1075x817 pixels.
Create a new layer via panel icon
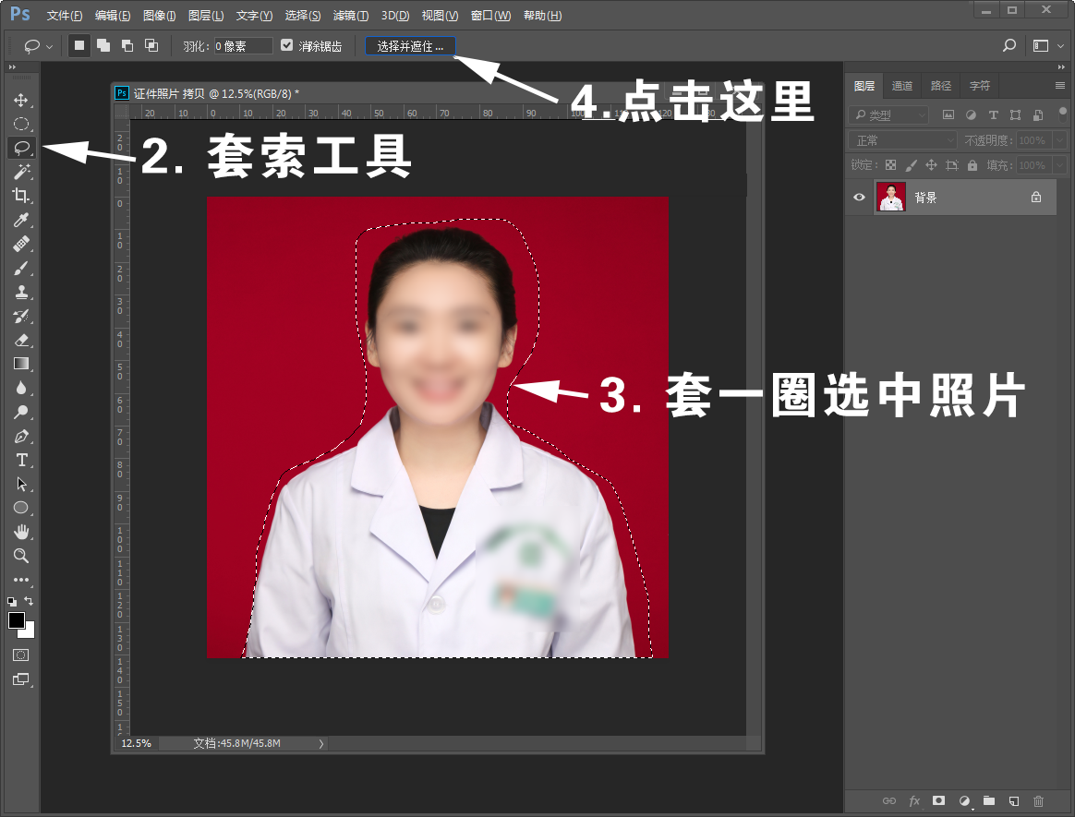pos(1013,800)
